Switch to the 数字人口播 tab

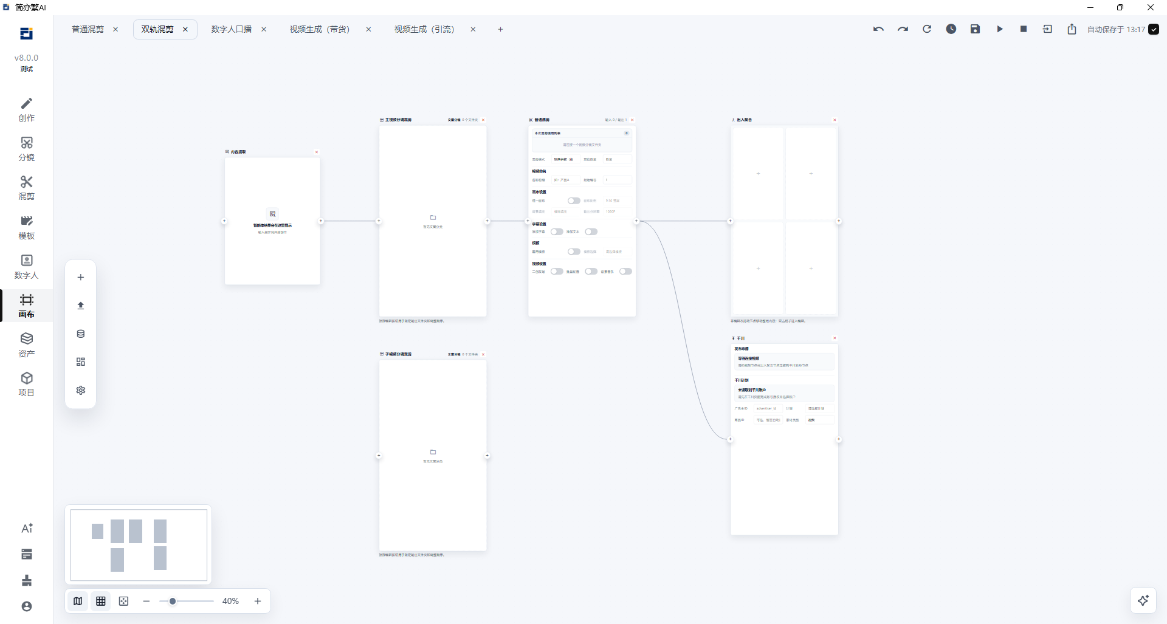(232, 29)
